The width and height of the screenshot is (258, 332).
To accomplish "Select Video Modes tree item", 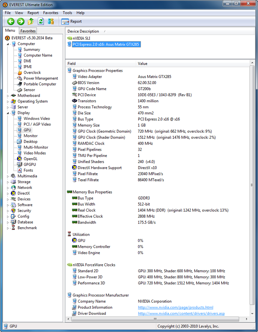I will click(x=34, y=153).
